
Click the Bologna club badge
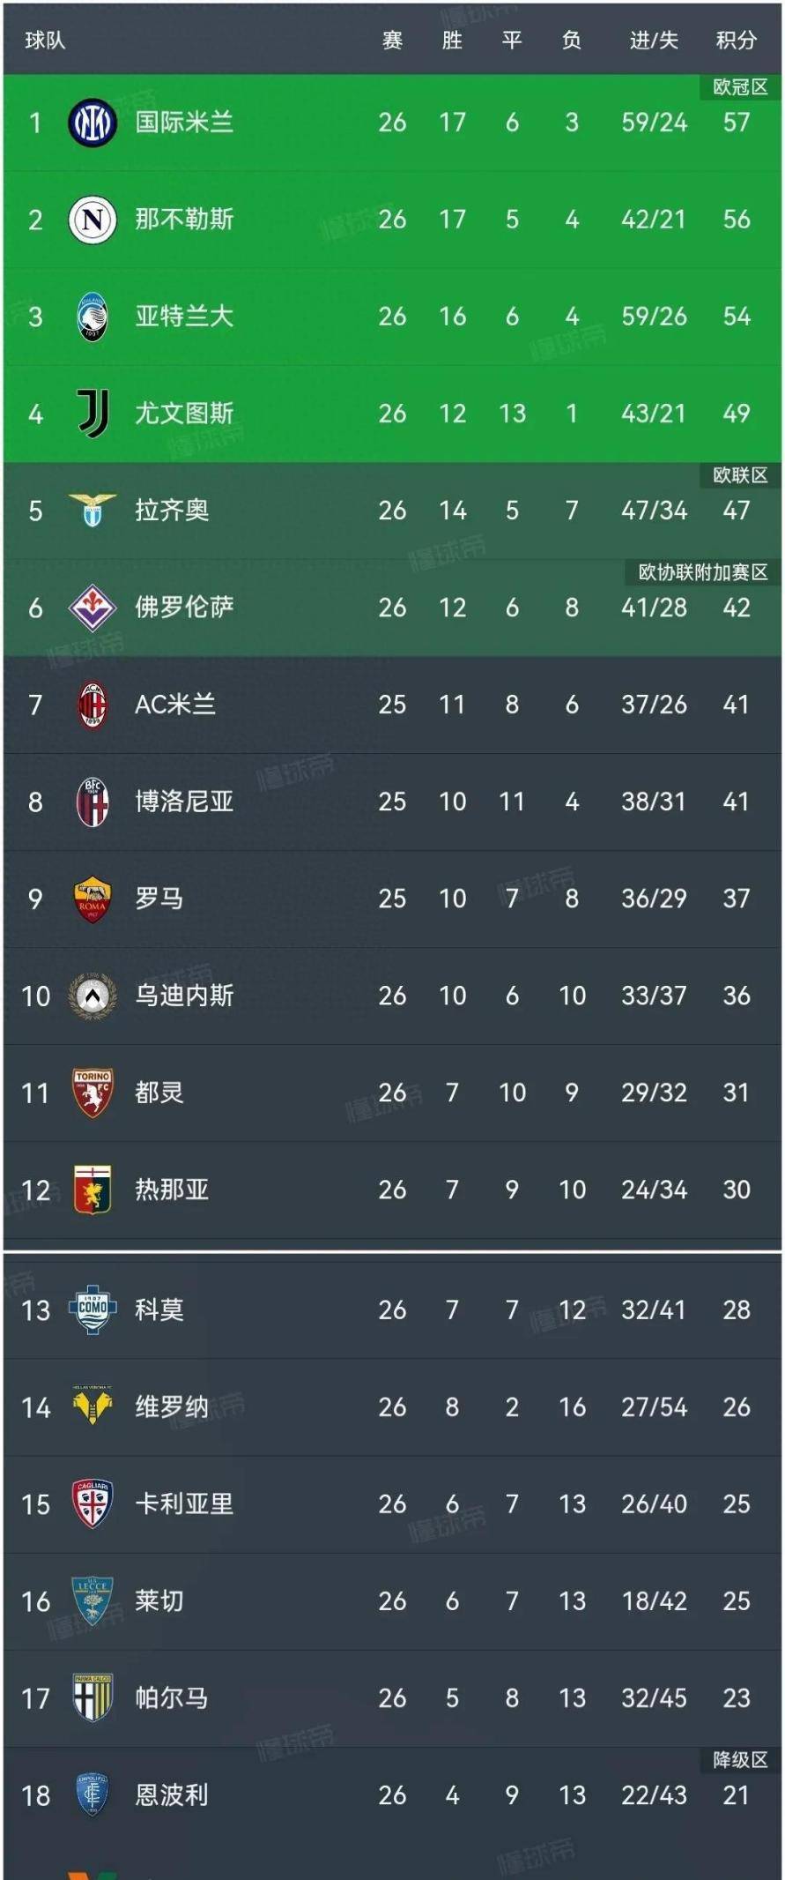point(93,802)
